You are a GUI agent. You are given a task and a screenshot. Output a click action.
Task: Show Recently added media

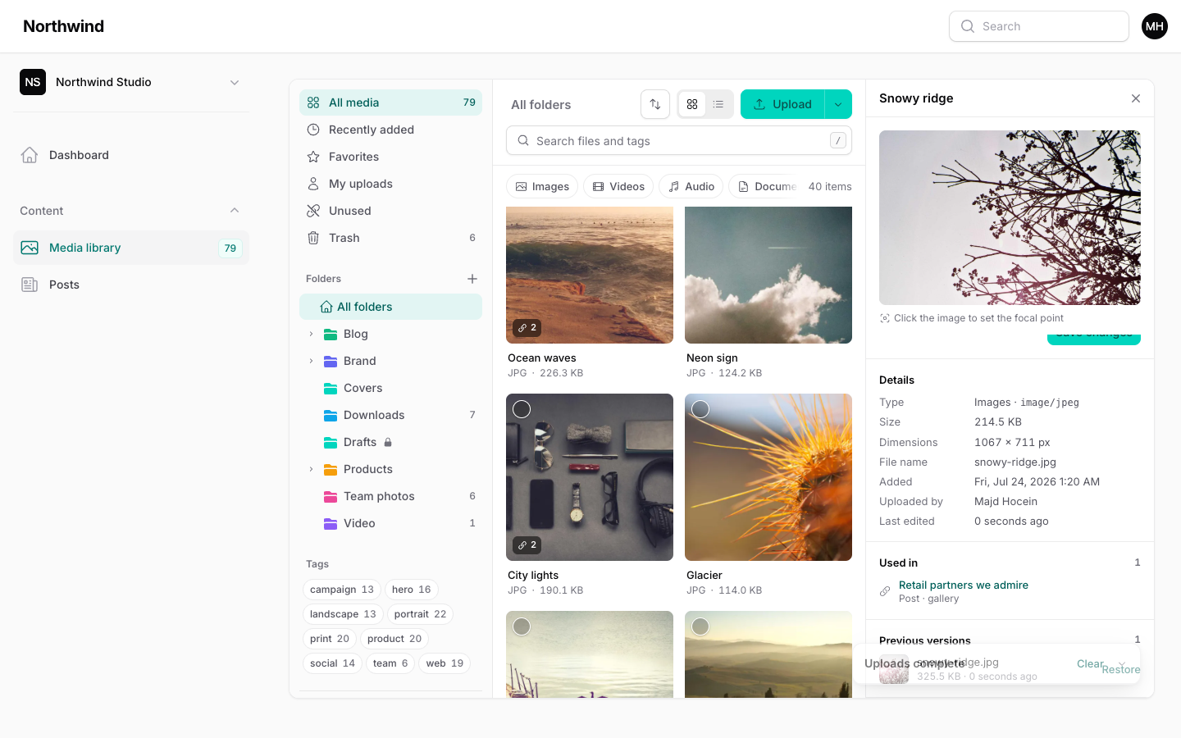pos(390,130)
